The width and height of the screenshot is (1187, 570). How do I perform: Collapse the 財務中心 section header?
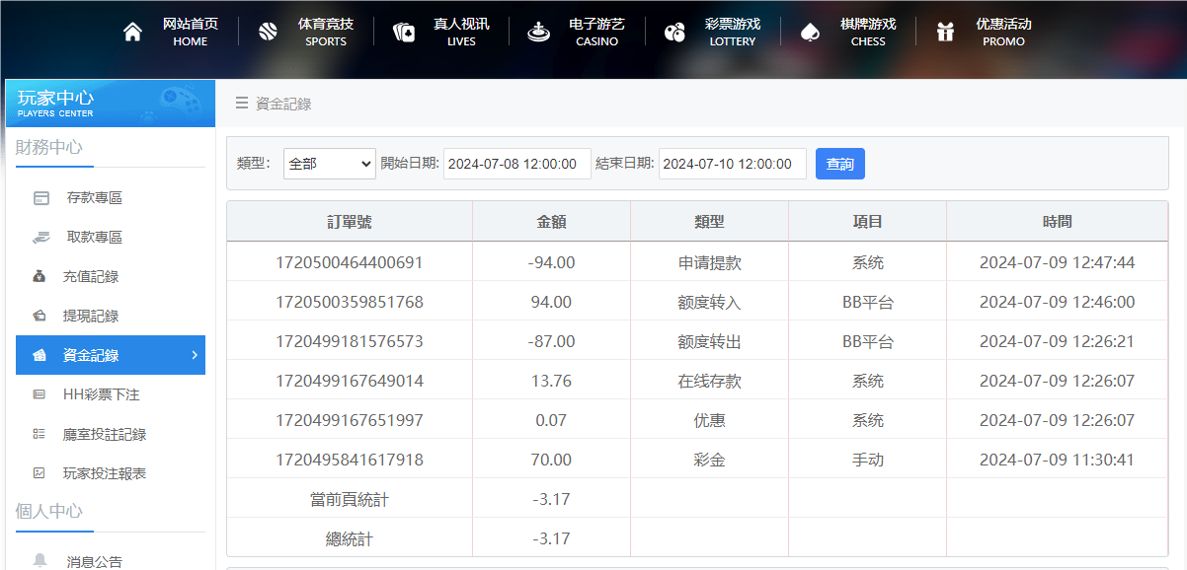tap(48, 147)
